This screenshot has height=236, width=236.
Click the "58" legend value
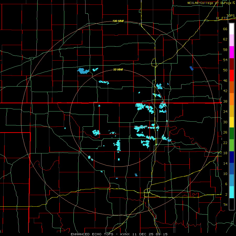point(225,50)
